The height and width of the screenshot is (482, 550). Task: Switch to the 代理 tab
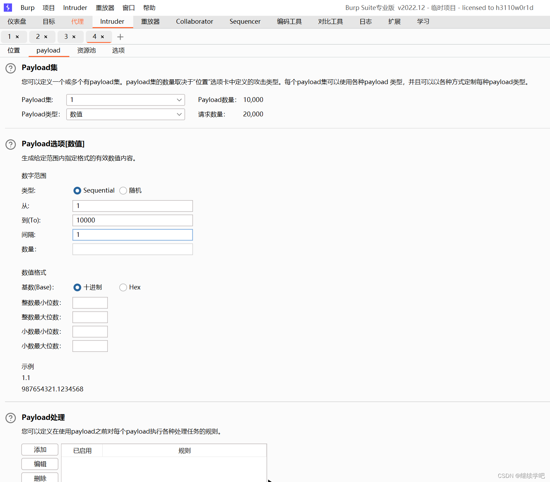(x=78, y=21)
